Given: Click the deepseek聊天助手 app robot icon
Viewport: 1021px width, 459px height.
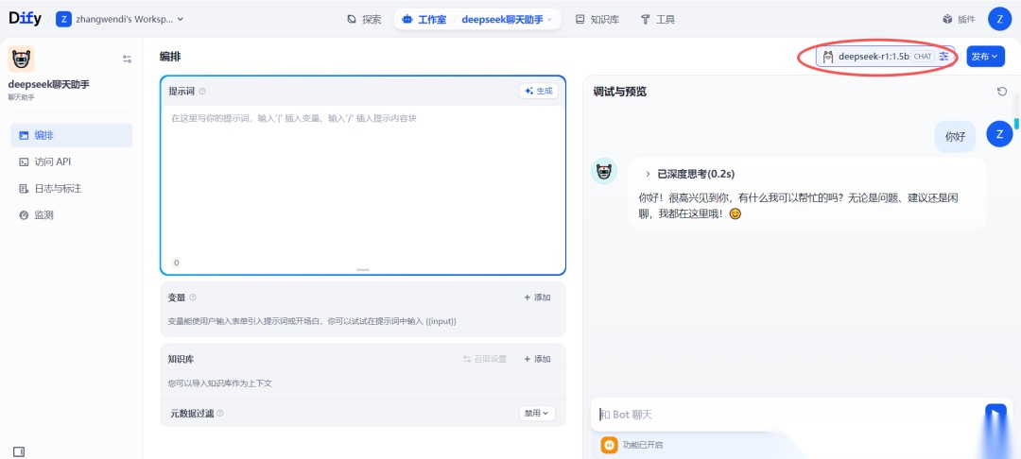Looking at the screenshot, I should click(x=21, y=59).
